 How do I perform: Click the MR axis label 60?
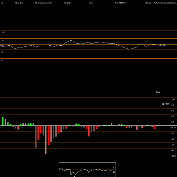point(172,111)
